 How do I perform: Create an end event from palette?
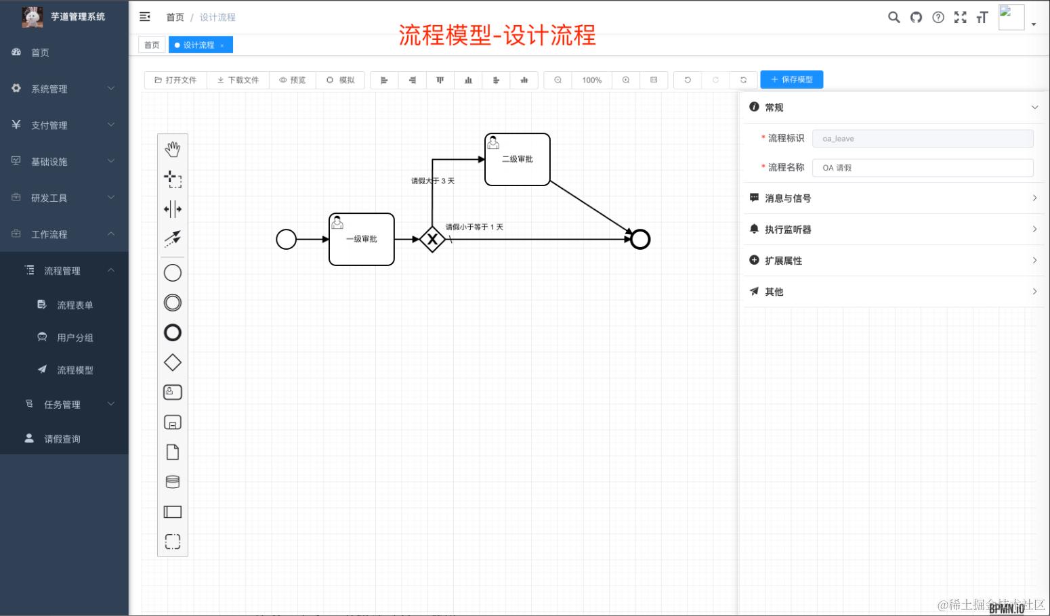coord(173,332)
